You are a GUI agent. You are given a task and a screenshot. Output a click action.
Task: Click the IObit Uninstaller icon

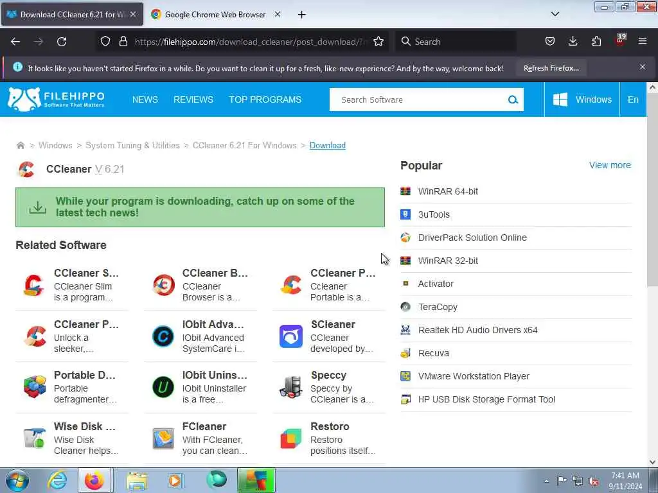tap(163, 387)
